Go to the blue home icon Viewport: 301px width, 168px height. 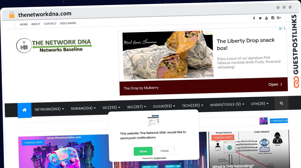25,110
